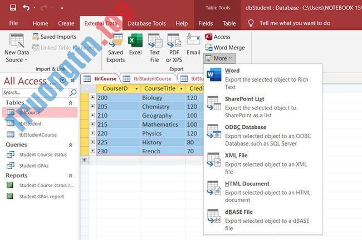Switch to the Fields tab
The width and height of the screenshot is (362, 240).
(x=206, y=23)
